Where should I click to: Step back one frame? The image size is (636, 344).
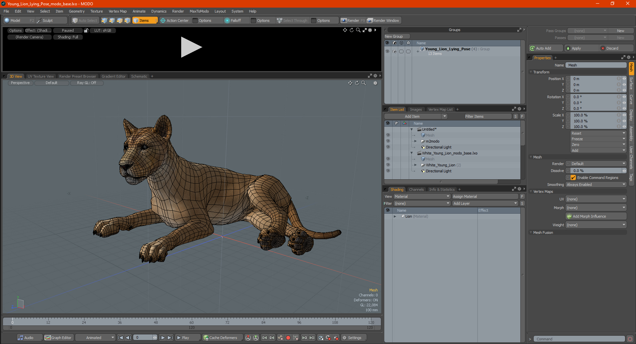point(129,338)
